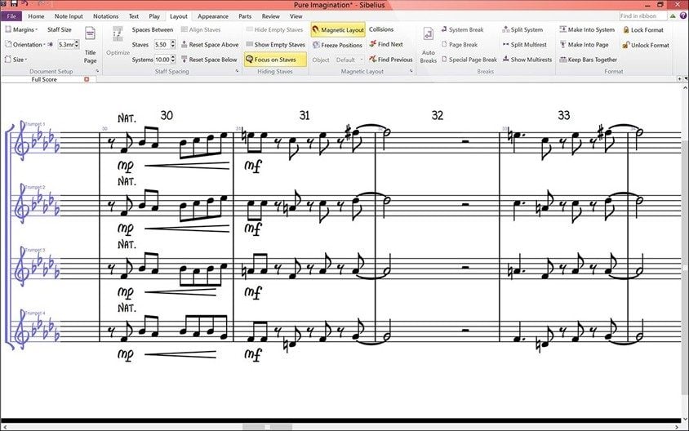Open the File menu tab
Viewport: 689px width, 431px height.
point(11,16)
